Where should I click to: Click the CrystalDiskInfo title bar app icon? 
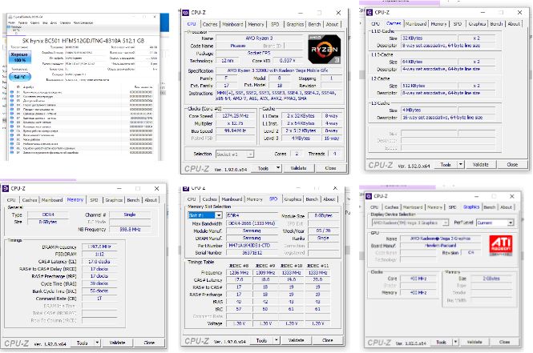10,17
